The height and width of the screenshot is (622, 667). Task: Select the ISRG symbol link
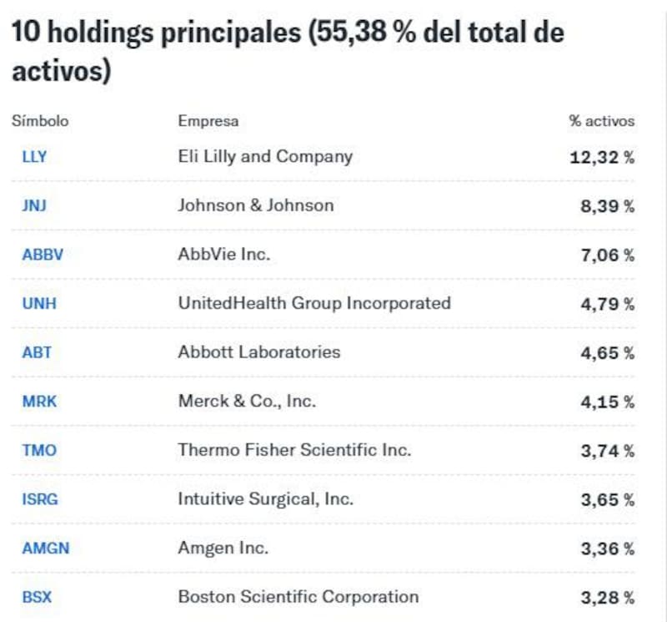tap(40, 500)
